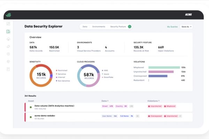
Task: Click Misplaced badge in Data-volume row
Action: coord(170,106)
